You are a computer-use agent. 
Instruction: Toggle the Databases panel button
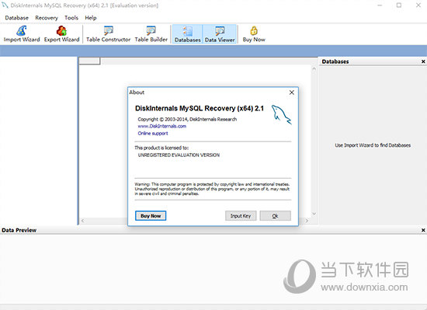pyautogui.click(x=188, y=34)
